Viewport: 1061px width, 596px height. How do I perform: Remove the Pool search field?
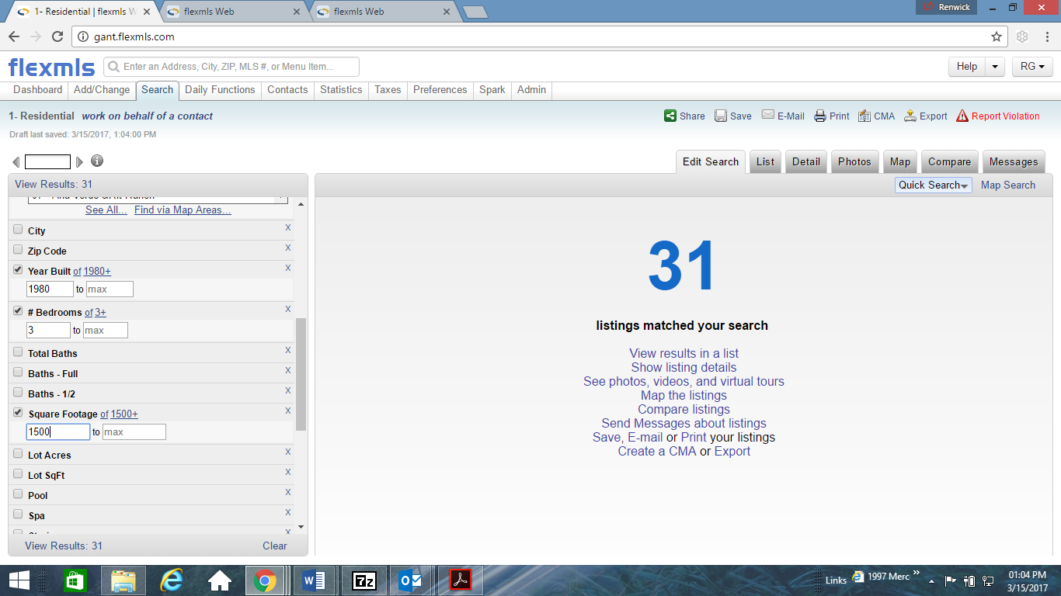click(x=288, y=492)
